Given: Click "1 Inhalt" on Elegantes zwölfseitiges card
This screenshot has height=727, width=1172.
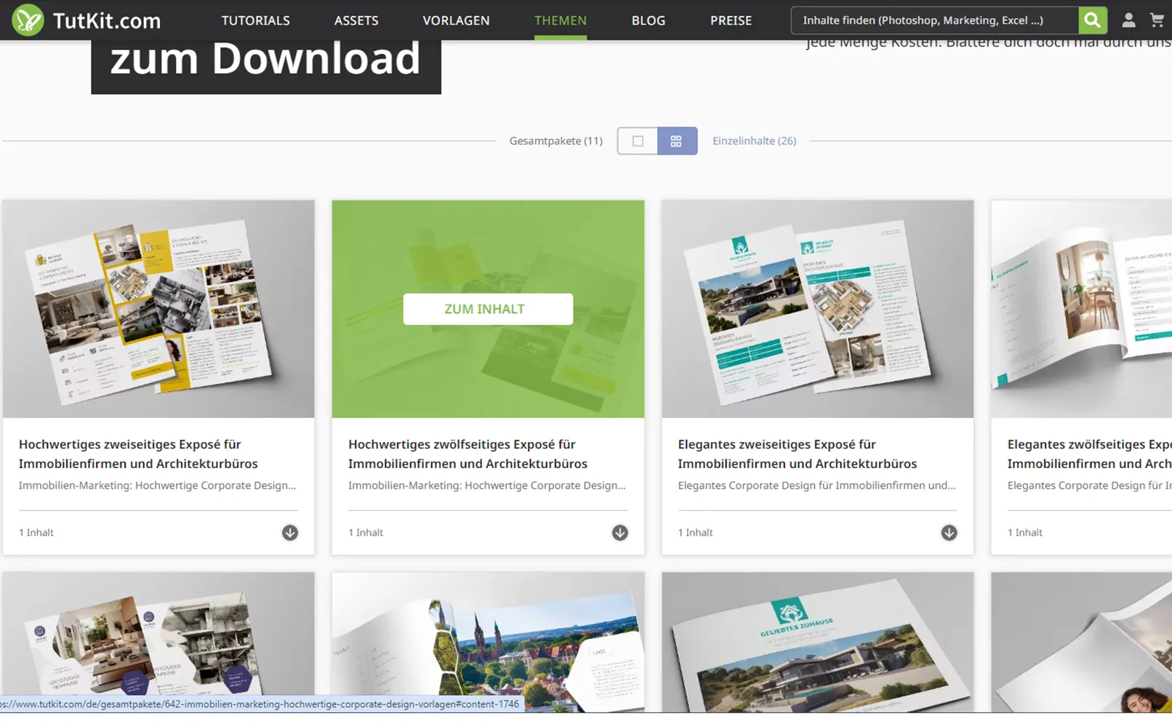Looking at the screenshot, I should tap(1024, 533).
